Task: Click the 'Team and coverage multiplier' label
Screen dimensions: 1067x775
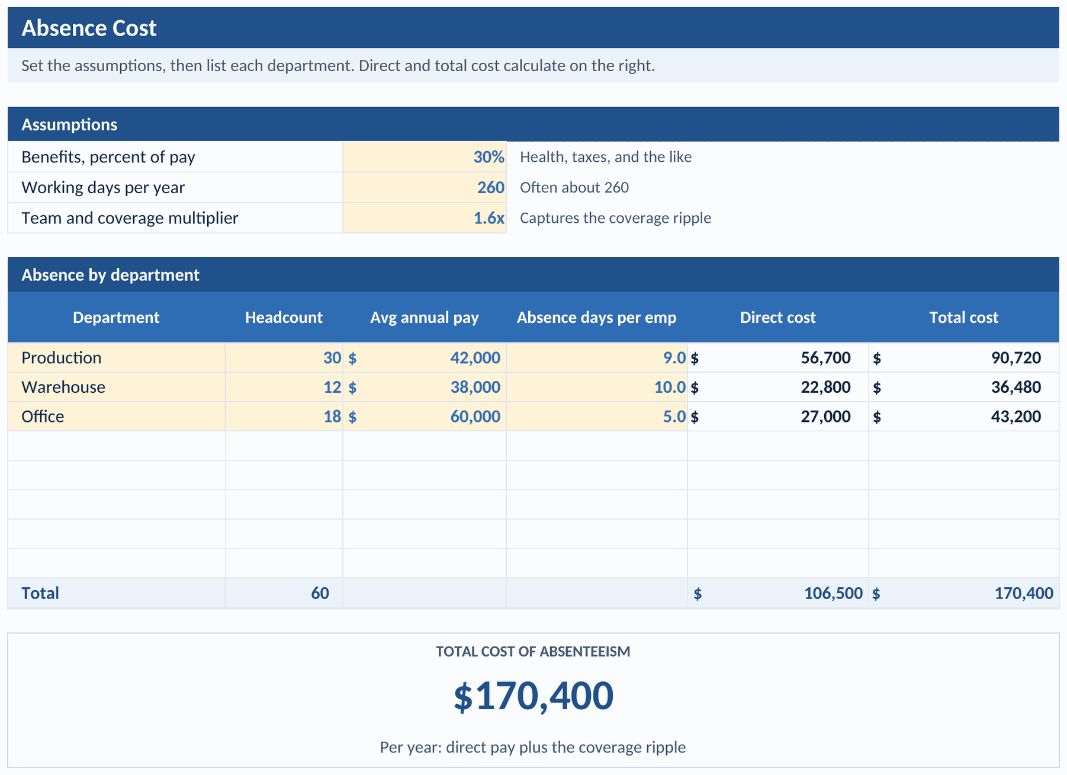Action: pyautogui.click(x=130, y=218)
